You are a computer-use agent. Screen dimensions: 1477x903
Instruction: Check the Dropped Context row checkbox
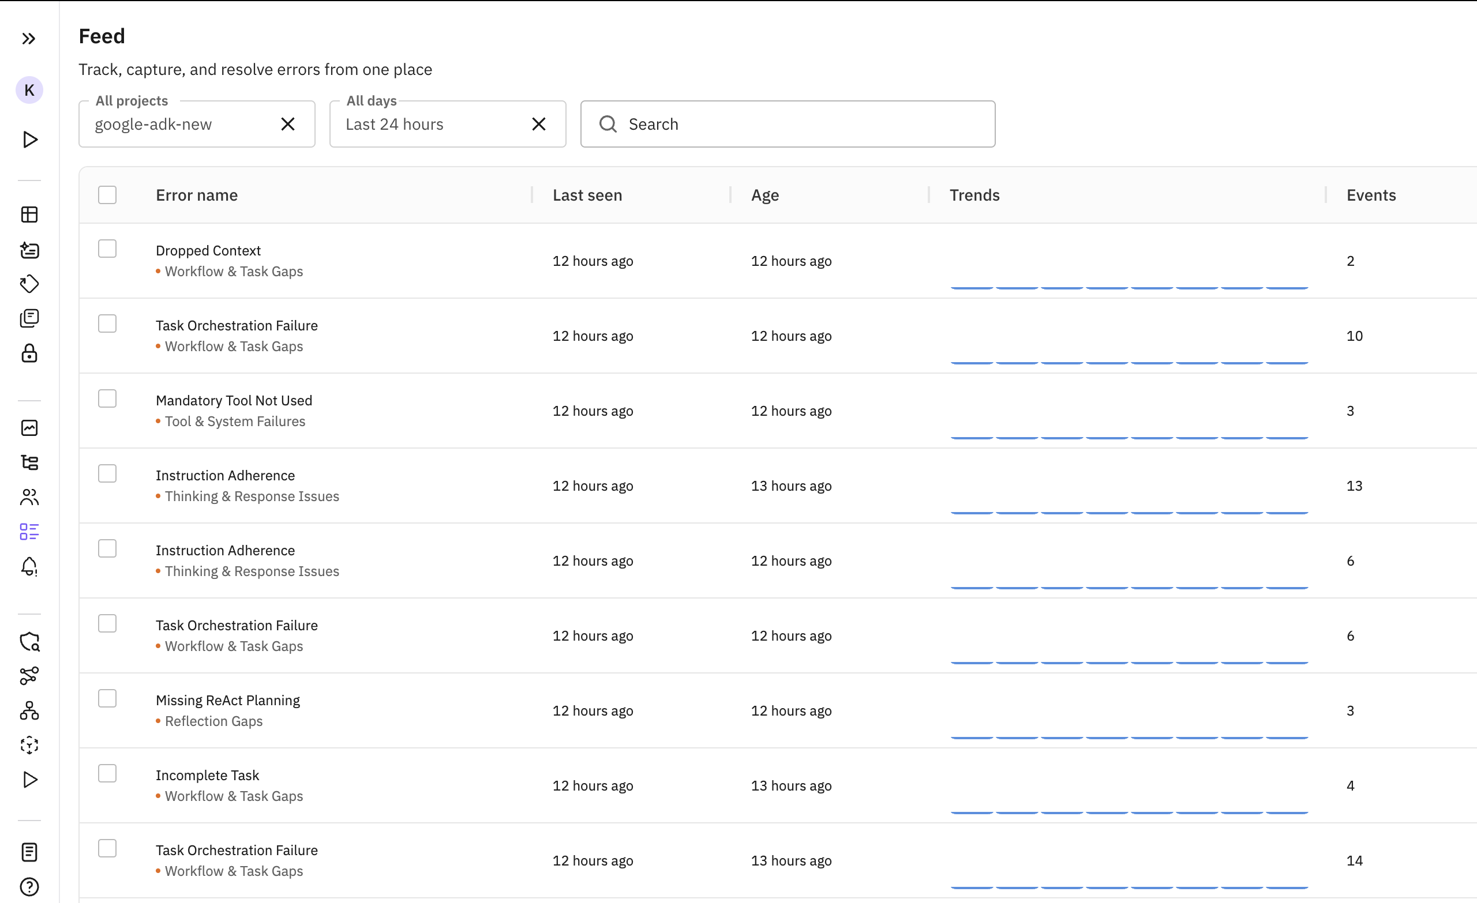pyautogui.click(x=107, y=249)
